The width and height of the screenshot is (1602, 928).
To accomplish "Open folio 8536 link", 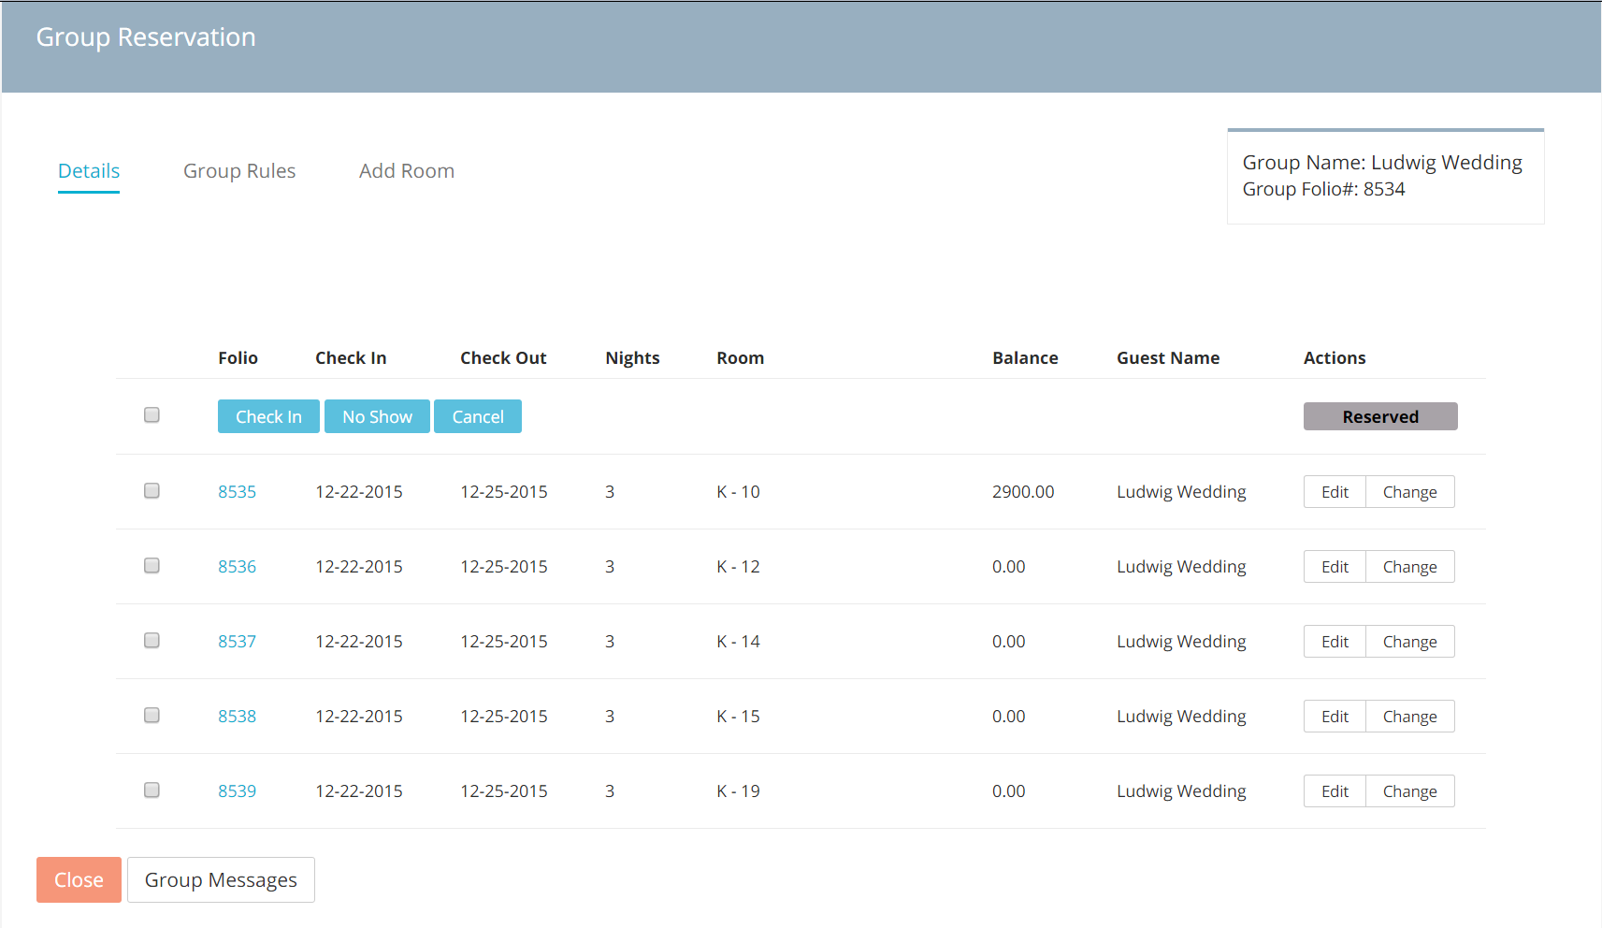I will [237, 567].
